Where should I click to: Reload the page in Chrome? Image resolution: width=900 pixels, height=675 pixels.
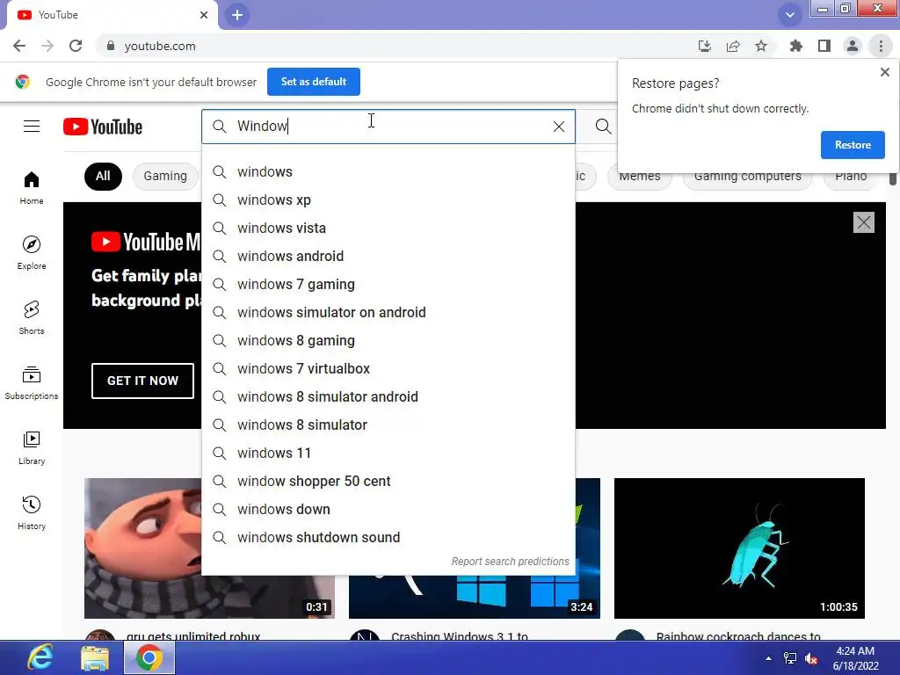click(76, 46)
